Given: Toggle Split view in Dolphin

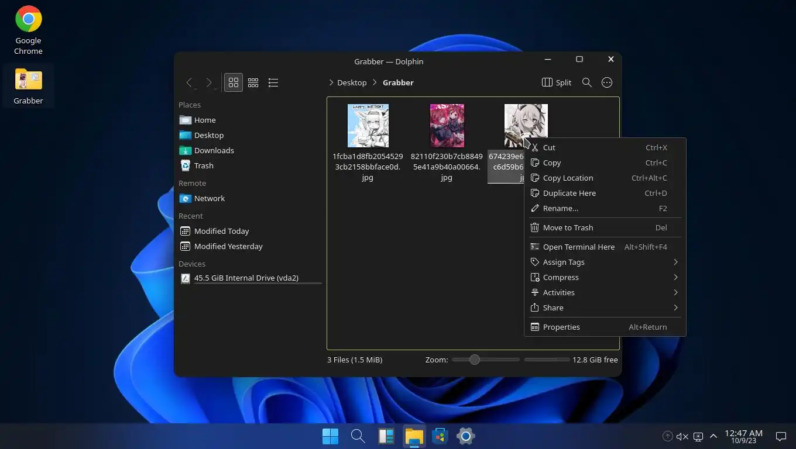Looking at the screenshot, I should point(557,82).
